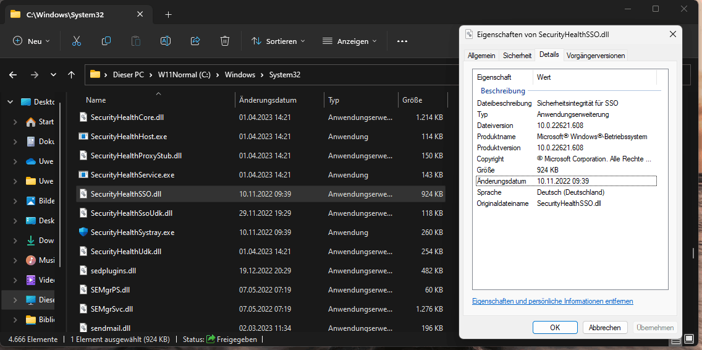Click Dateiversion value 10.0.22621.608
The image size is (702, 350).
point(560,126)
